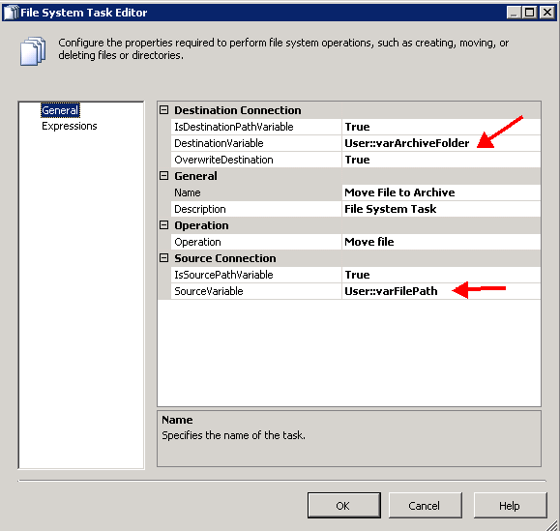Open Help for the task editor
The image size is (560, 531).
coord(511,505)
